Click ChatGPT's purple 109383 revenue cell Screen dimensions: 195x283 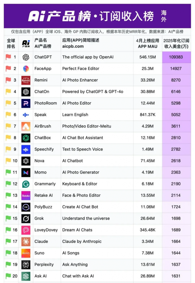[176, 57]
